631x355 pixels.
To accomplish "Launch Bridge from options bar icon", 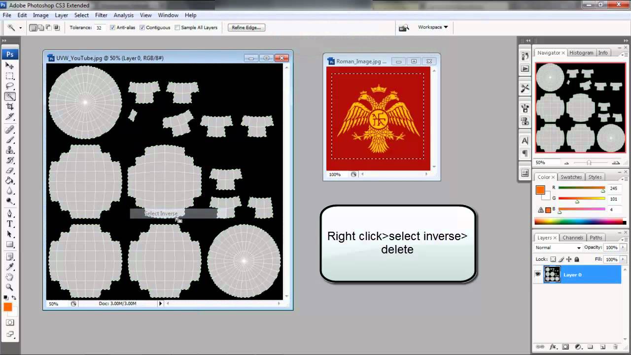I will pyautogui.click(x=404, y=28).
